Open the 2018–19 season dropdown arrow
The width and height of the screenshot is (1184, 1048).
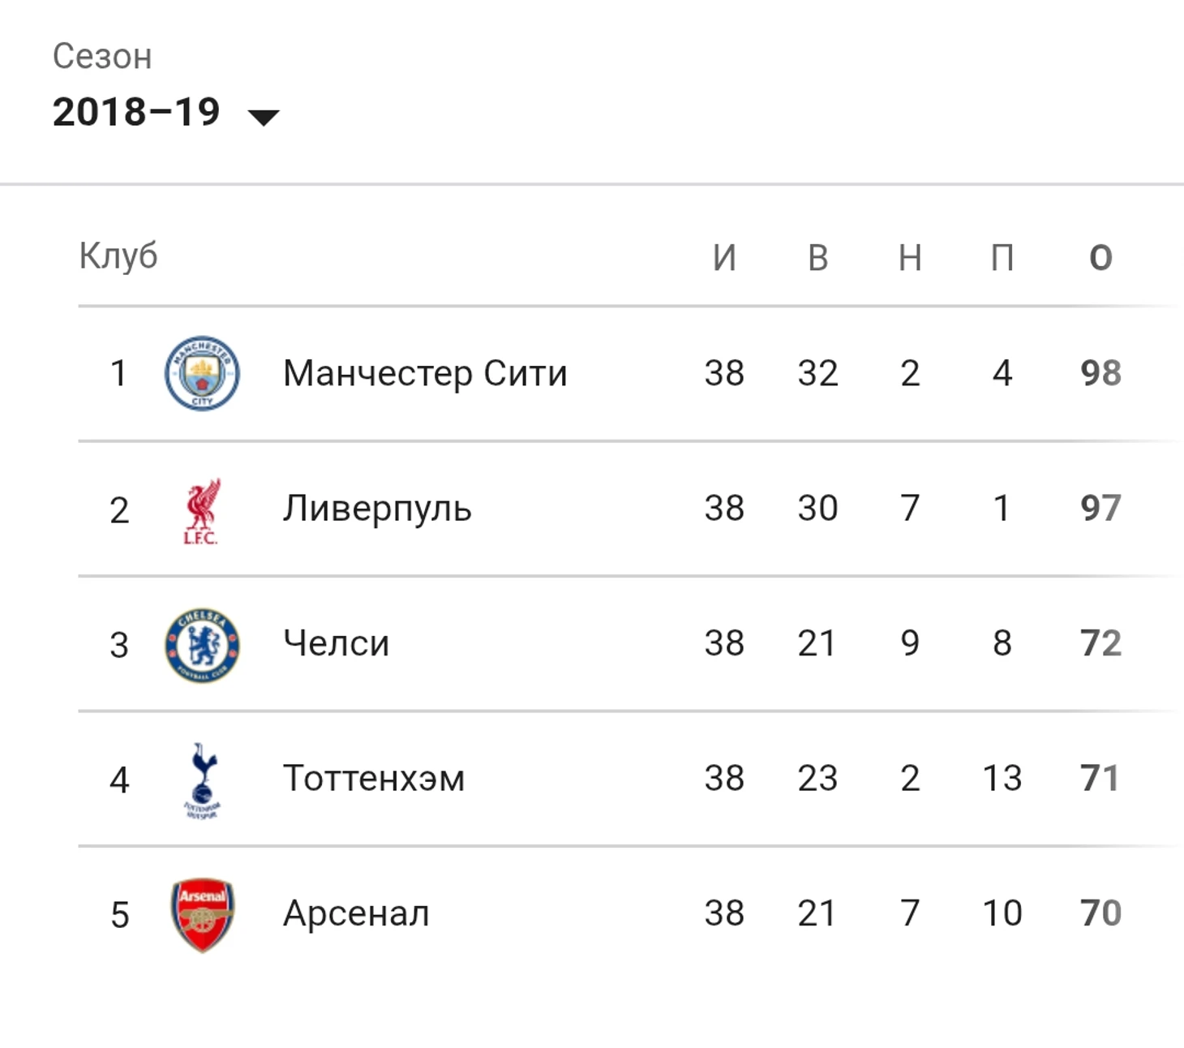coord(263,118)
